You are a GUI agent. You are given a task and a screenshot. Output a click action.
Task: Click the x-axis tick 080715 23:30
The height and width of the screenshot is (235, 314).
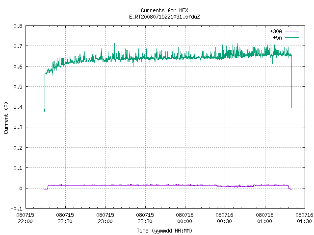pos(145,218)
